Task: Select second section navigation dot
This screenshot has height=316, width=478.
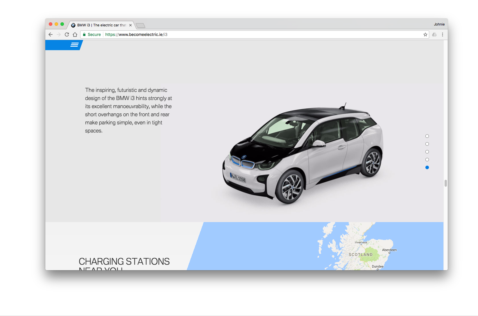Action: (427, 144)
